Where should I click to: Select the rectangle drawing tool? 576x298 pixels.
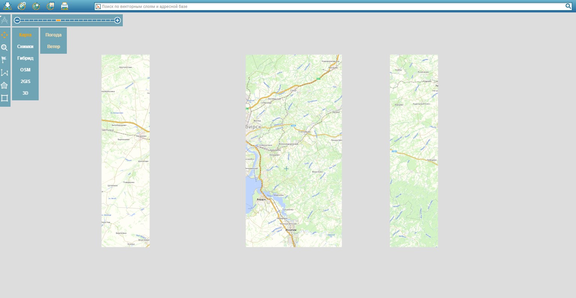[5, 98]
